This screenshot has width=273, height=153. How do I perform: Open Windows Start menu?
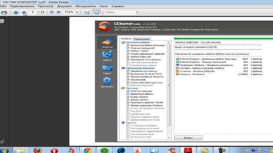click(4, 150)
